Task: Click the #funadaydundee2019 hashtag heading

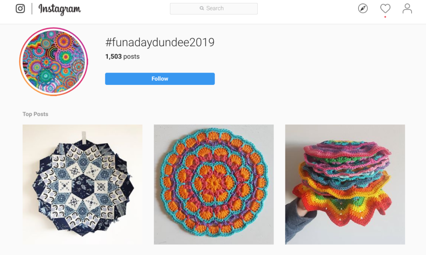Action: (160, 43)
